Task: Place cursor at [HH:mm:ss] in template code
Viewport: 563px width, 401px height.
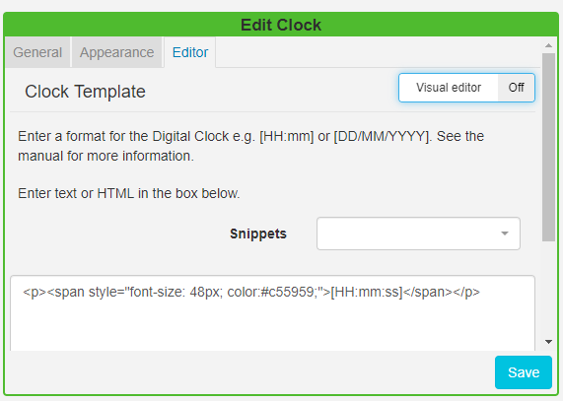Action: 367,292
